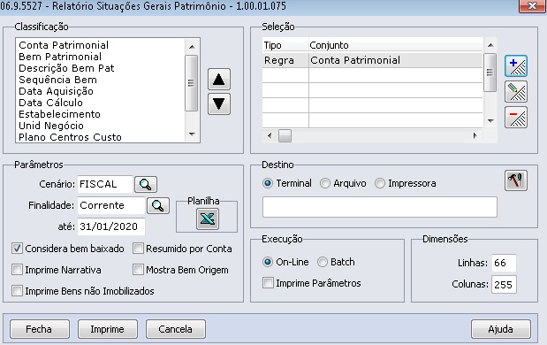Move selected classification item down
Viewport: 547px width, 345px height.
pyautogui.click(x=219, y=103)
